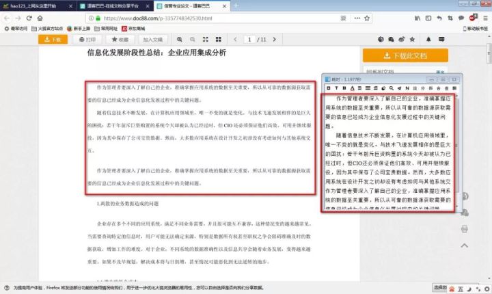Click the font color A icon in OCR toolbar
492x294 pixels.
click(352, 88)
